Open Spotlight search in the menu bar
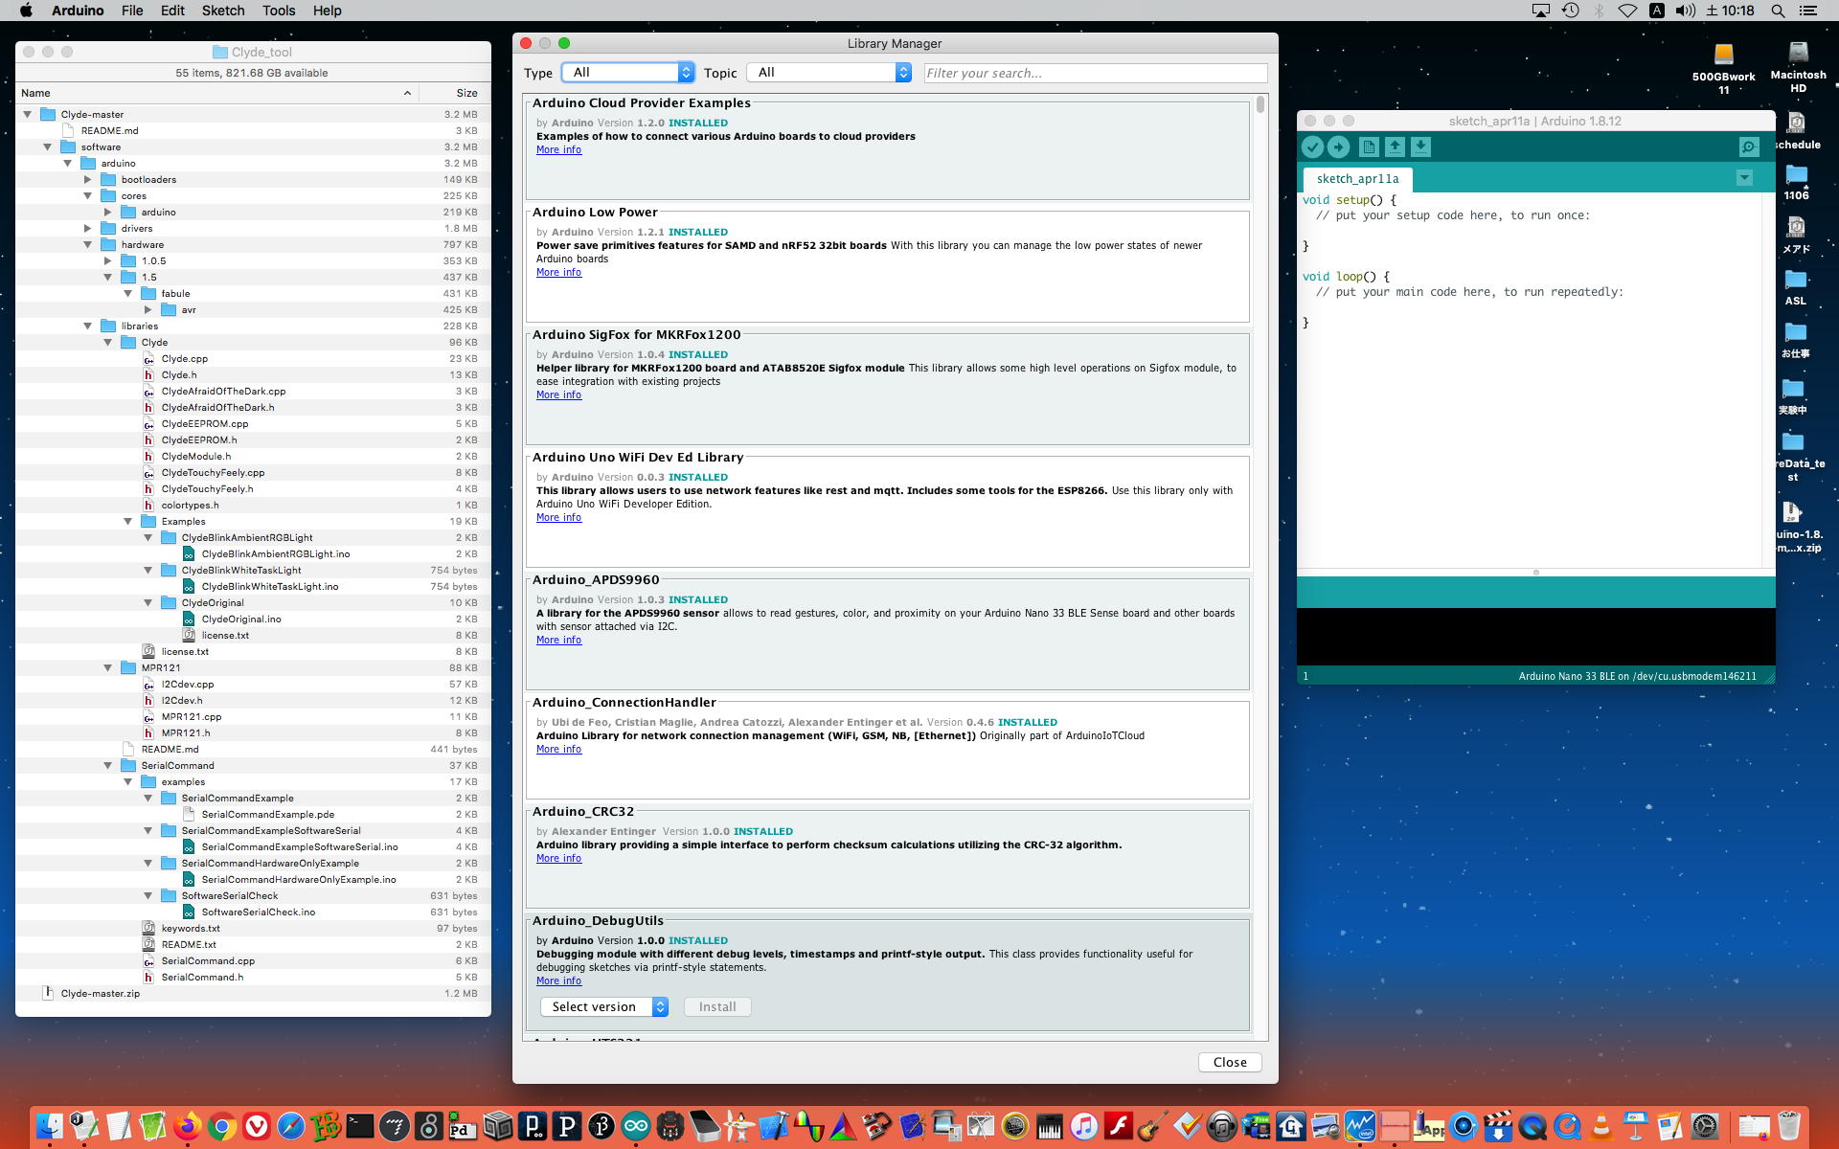This screenshot has width=1839, height=1149. click(1778, 11)
